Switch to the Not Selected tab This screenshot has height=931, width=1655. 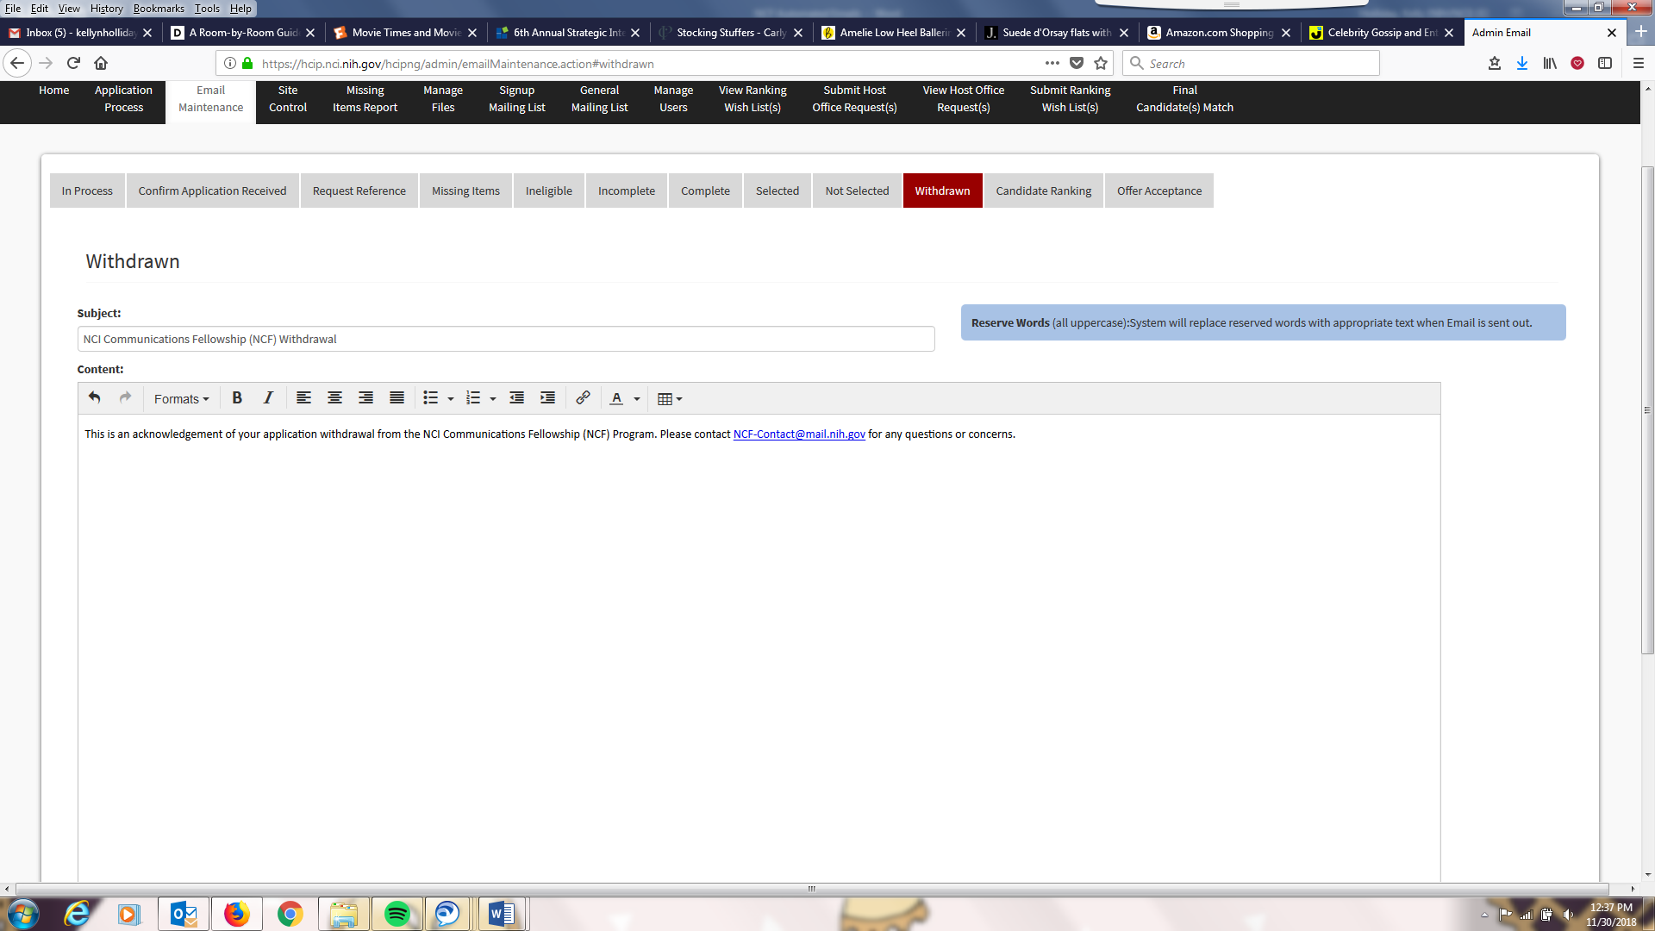856,191
